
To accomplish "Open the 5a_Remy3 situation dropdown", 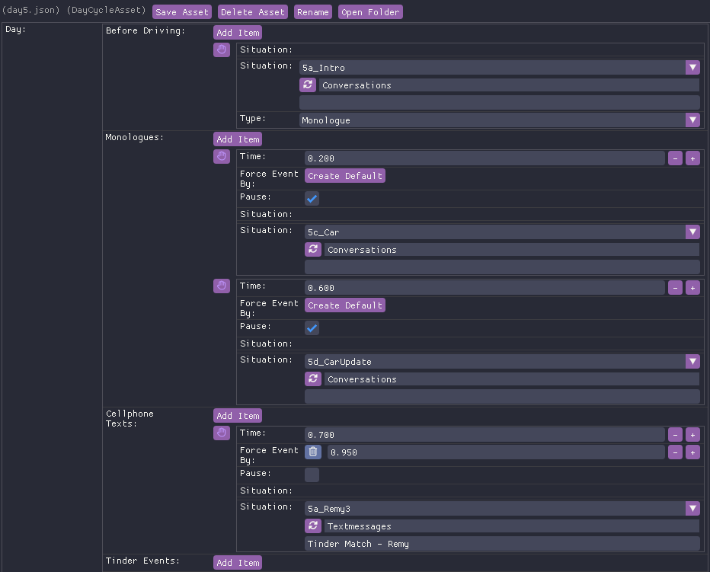I will click(692, 509).
